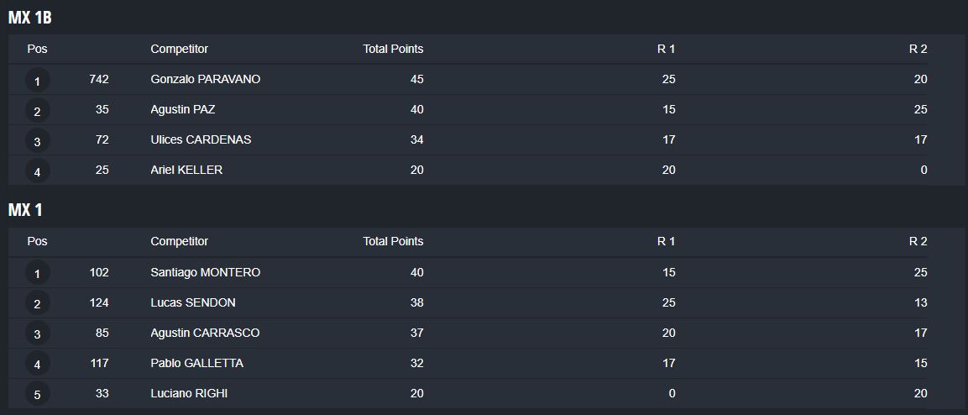The height and width of the screenshot is (415, 968).
Task: Click position 5 badge beside Luciano RIGHI
Action: click(37, 395)
